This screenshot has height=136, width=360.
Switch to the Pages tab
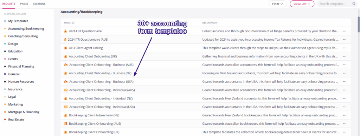[x=24, y=4]
